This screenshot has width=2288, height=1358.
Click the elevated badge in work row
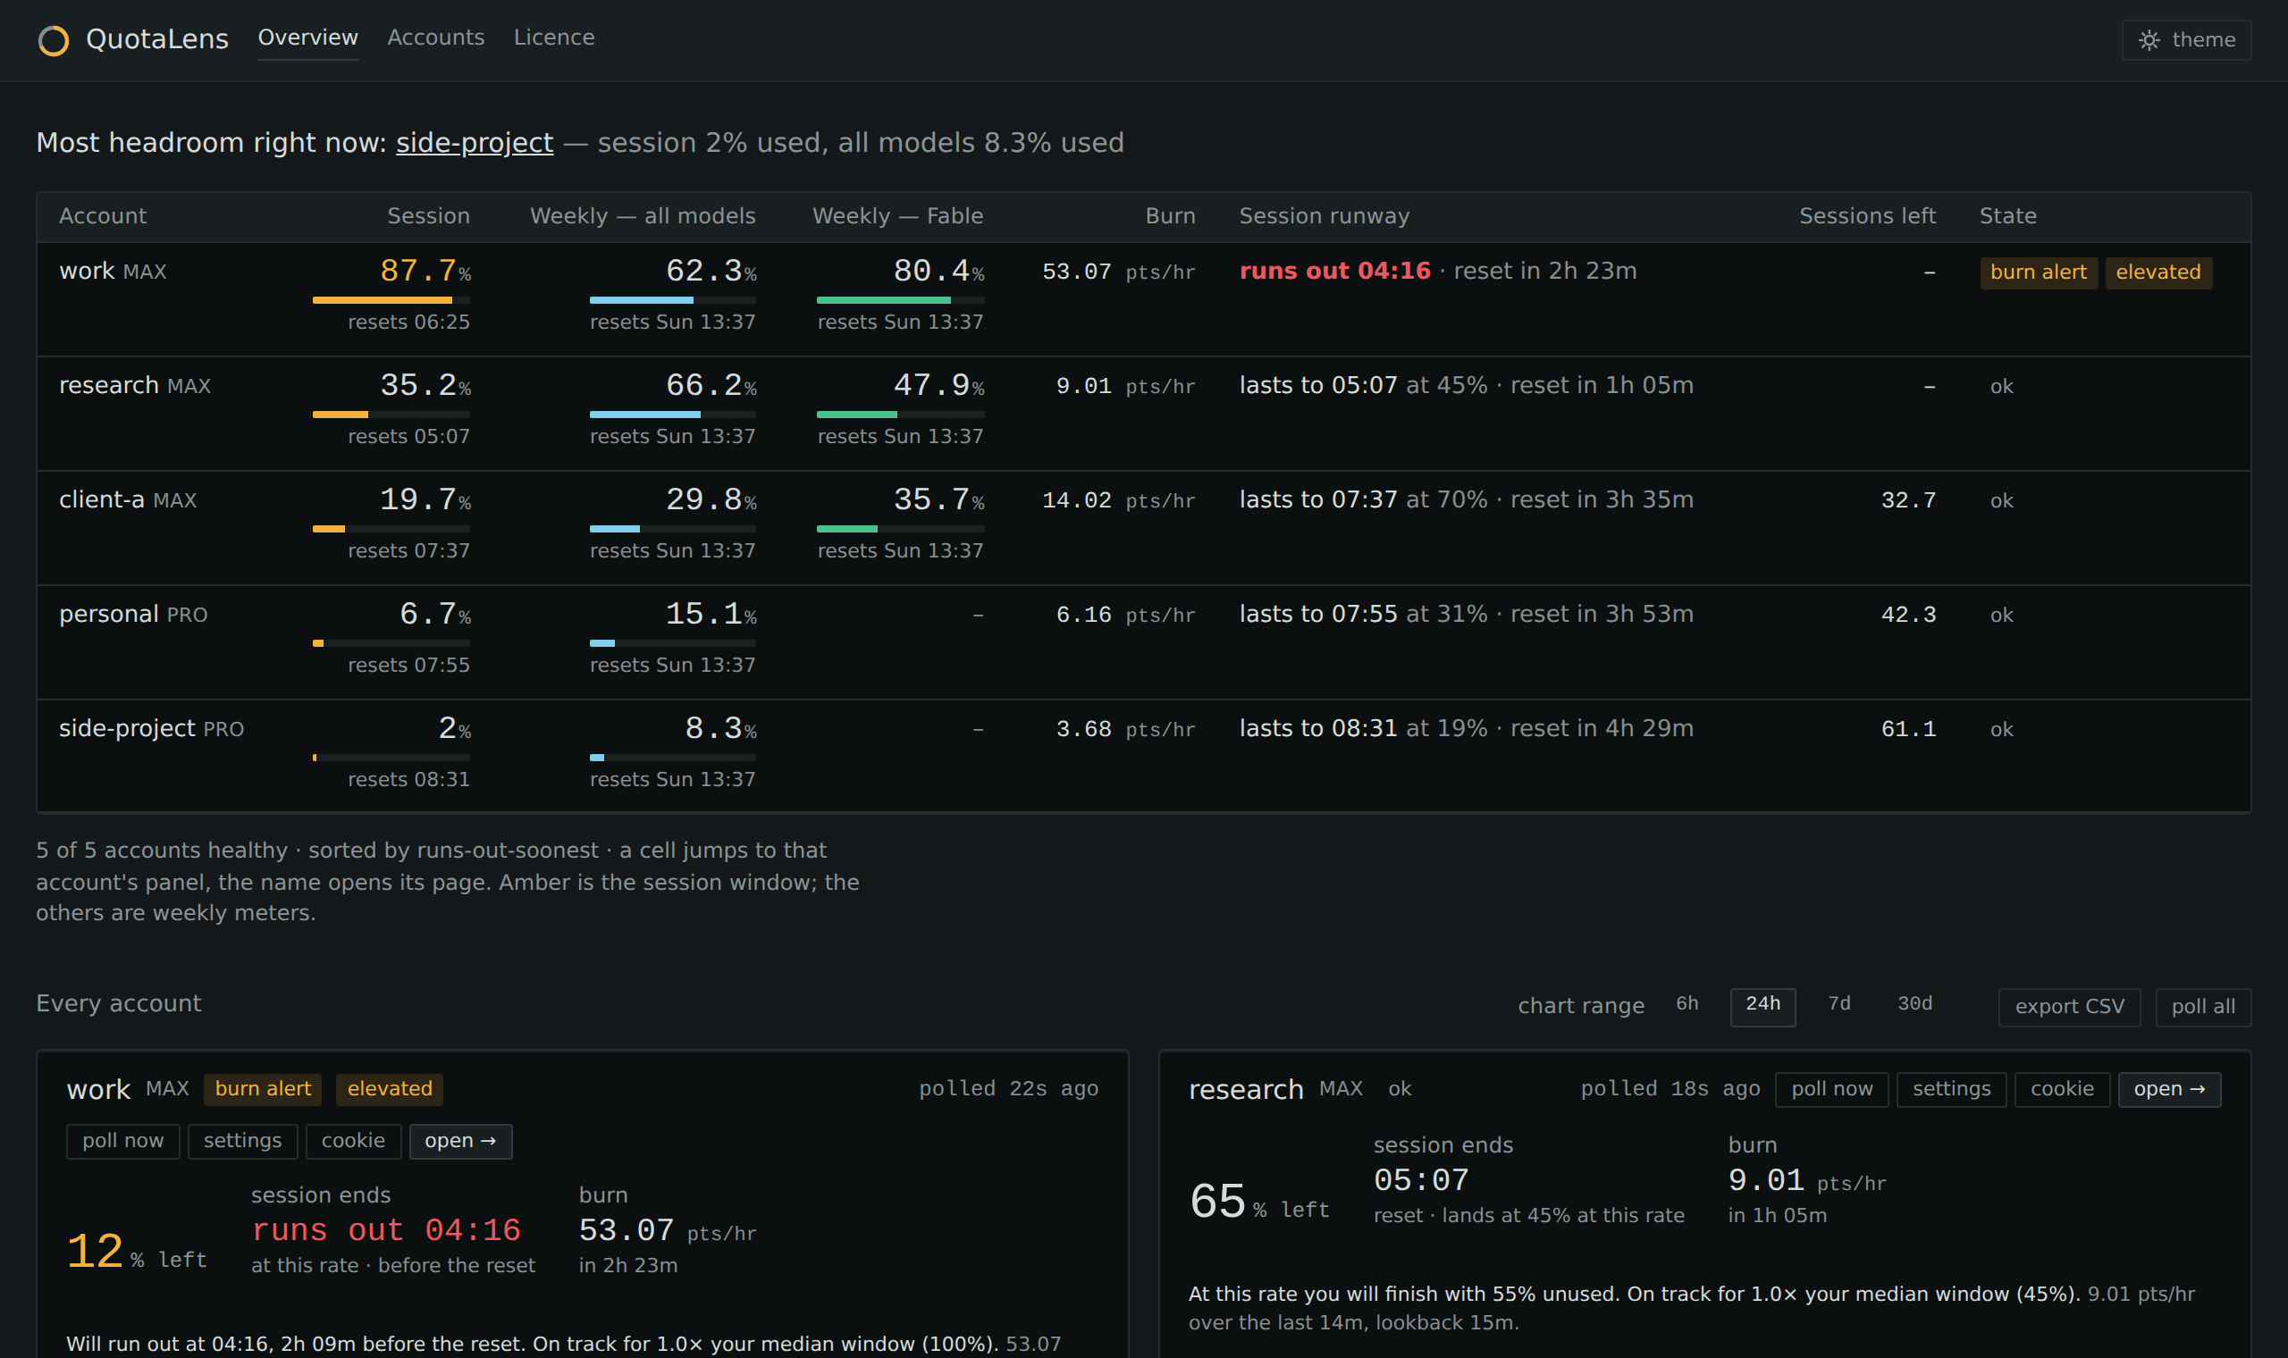tap(2158, 272)
